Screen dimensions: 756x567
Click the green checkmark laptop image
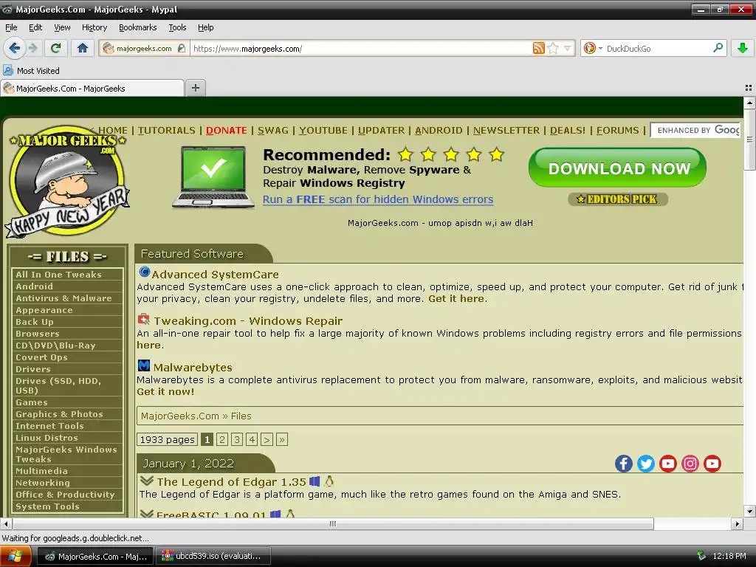click(213, 177)
